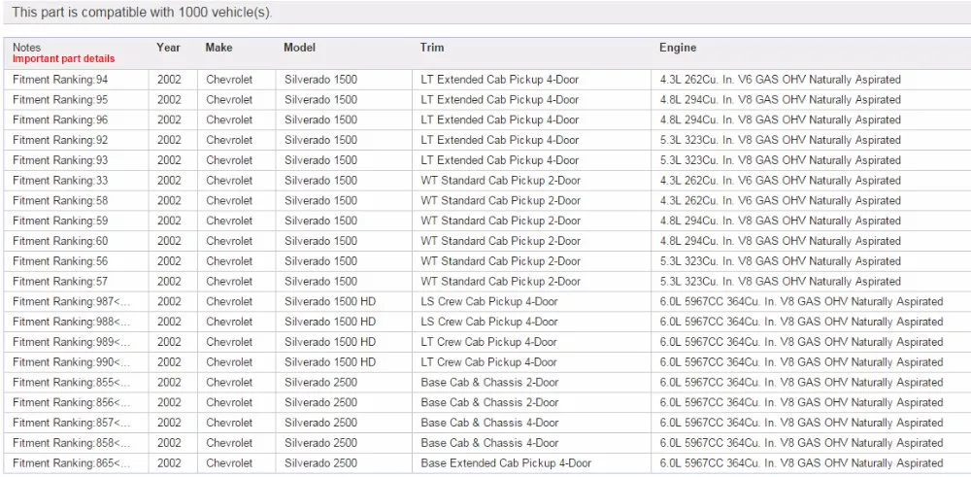This screenshot has width=971, height=477.
Task: Click 'Base Extended Cab Pickup 4-Door' trim cell
Action: click(531, 463)
